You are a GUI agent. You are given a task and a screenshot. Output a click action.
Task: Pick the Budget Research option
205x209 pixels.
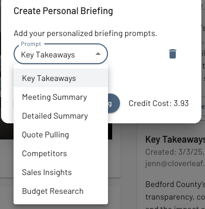[x=61, y=191]
